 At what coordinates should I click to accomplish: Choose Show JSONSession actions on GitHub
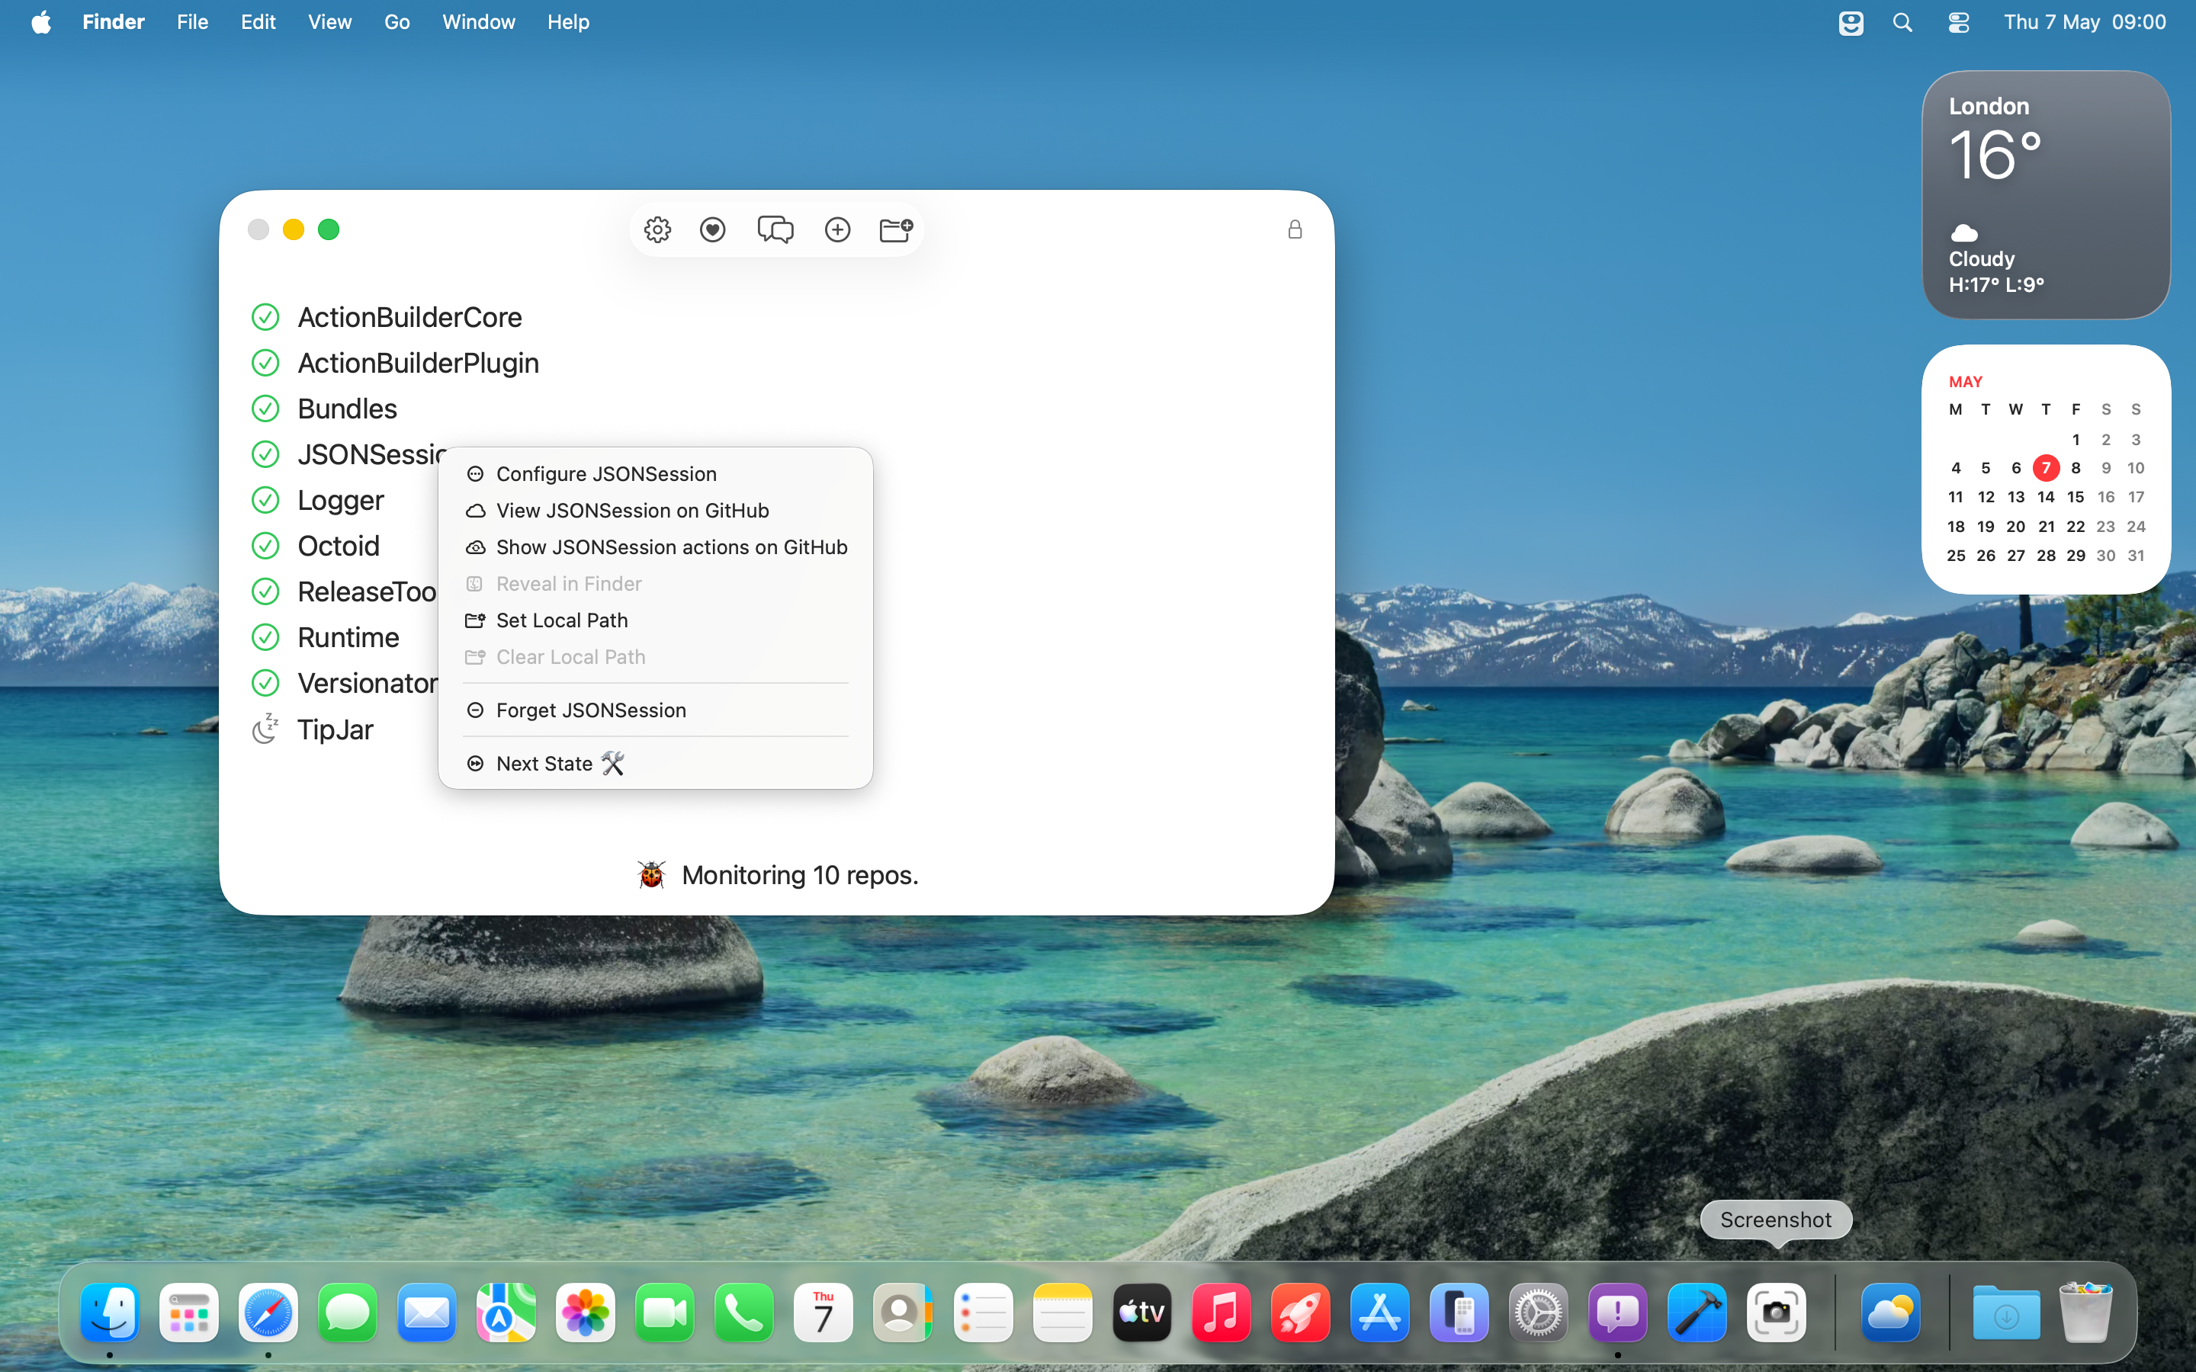(655, 547)
